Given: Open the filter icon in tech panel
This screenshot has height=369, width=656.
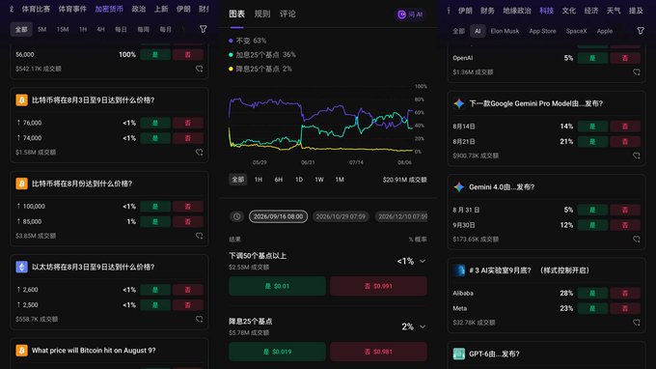Looking at the screenshot, I should 641,31.
